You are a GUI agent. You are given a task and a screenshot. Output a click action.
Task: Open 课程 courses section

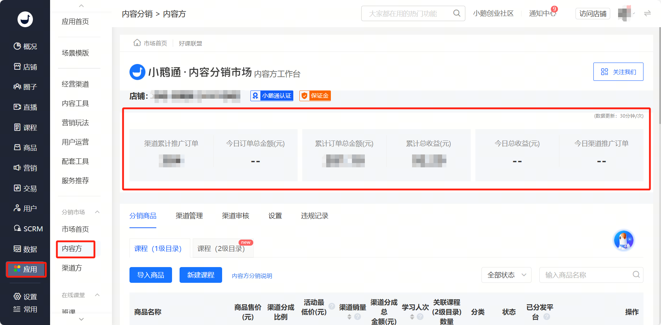pyautogui.click(x=25, y=128)
